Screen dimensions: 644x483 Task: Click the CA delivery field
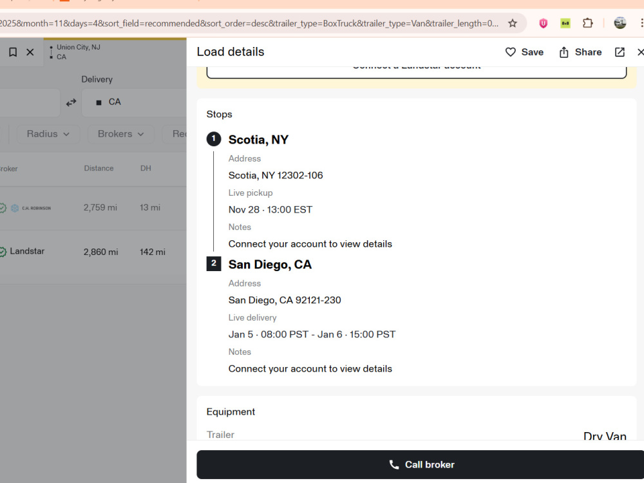(x=134, y=102)
